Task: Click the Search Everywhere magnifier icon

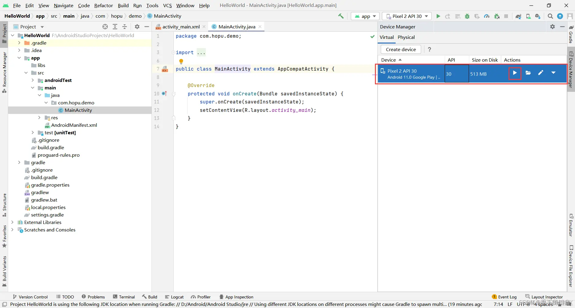Action: (550, 16)
